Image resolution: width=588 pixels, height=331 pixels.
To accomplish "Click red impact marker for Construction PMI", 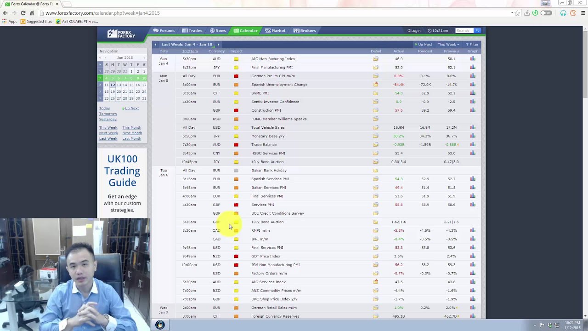I will pyautogui.click(x=236, y=110).
